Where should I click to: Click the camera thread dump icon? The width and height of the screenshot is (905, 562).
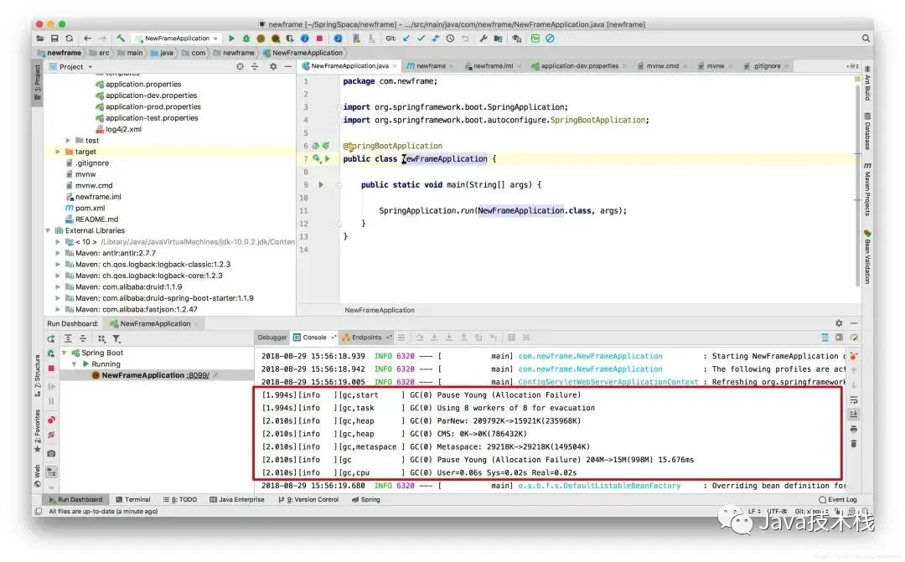coord(51,453)
